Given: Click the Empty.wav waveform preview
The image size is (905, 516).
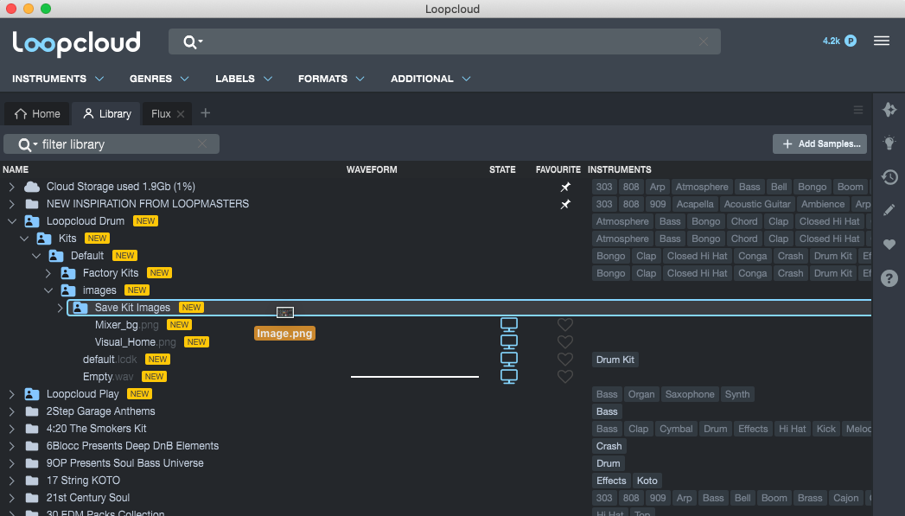Looking at the screenshot, I should click(415, 377).
